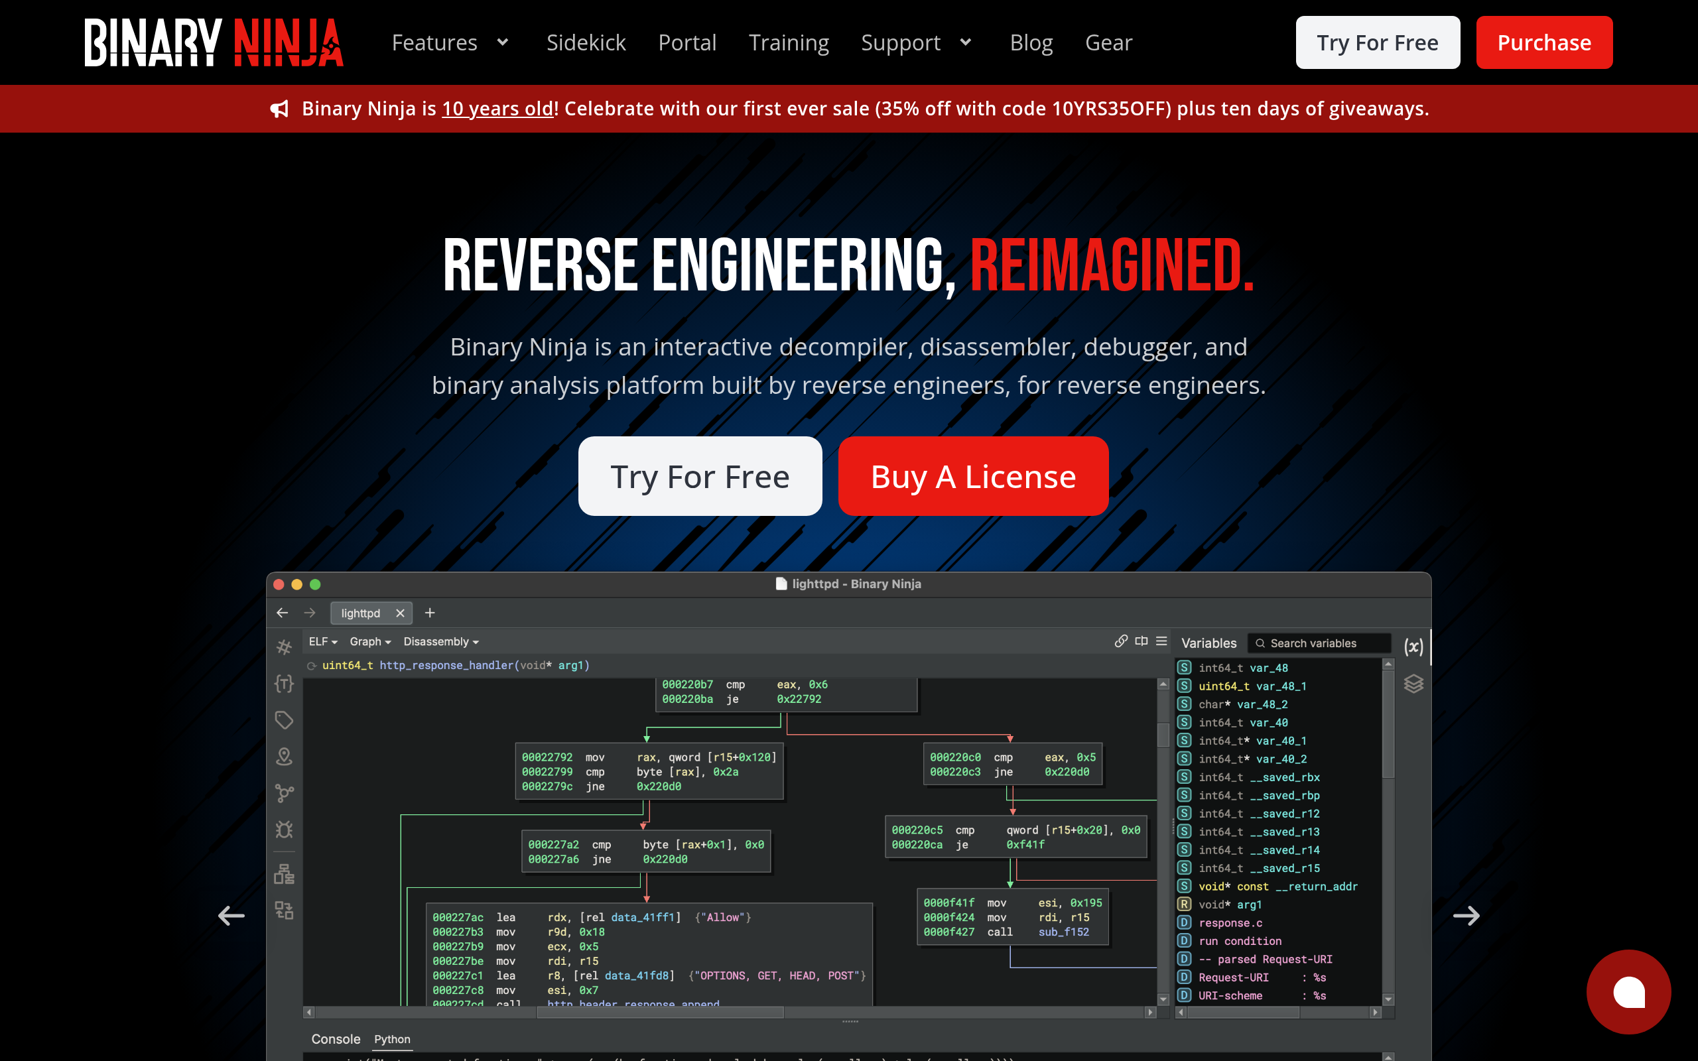
Task: Open the map pin sidebar panel
Action: [x=284, y=757]
